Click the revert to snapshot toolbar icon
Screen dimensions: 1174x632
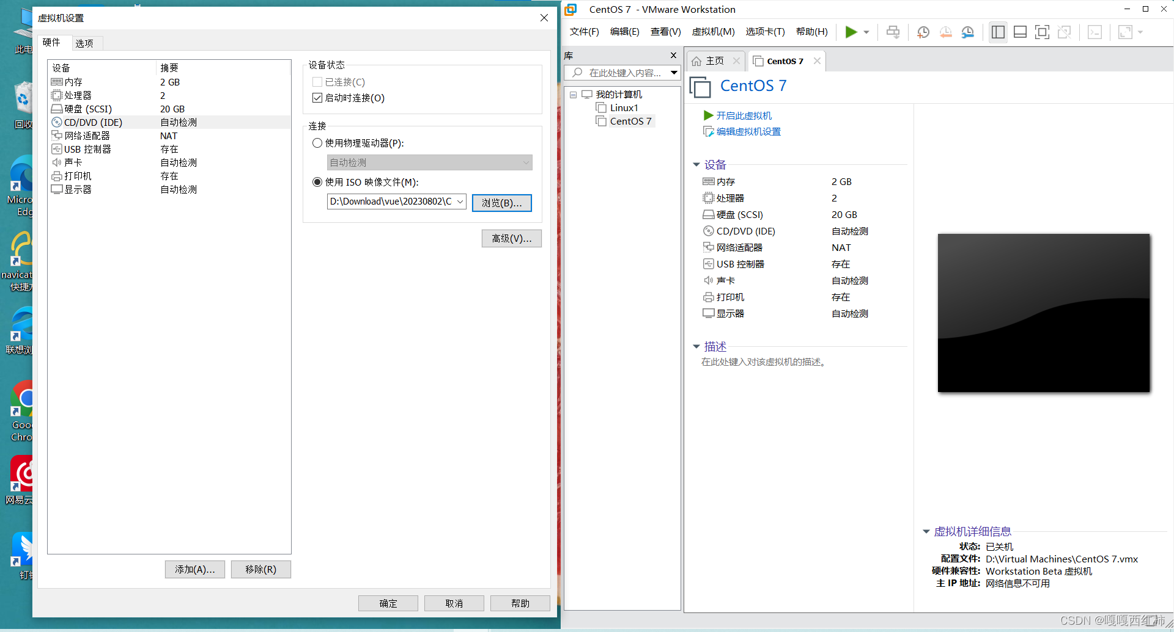(945, 32)
